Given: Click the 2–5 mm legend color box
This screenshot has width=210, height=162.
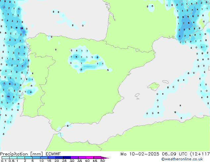Looking at the screenshot, I should click(28, 158).
